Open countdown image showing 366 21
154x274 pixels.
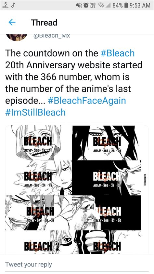[x=106, y=178]
